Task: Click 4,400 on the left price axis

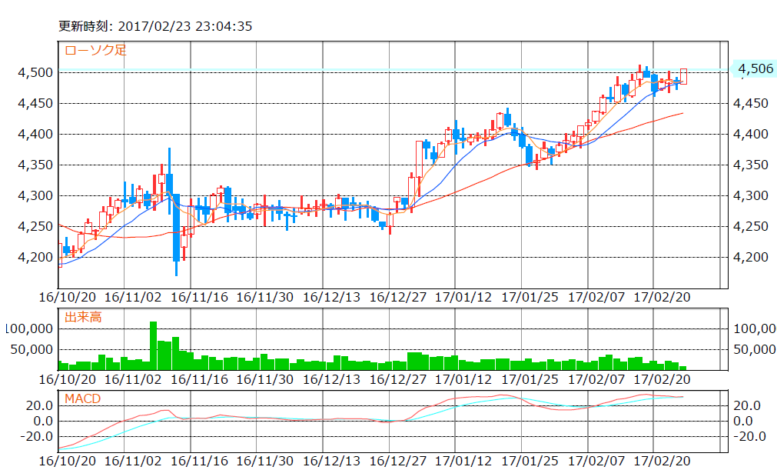Action: (35, 135)
